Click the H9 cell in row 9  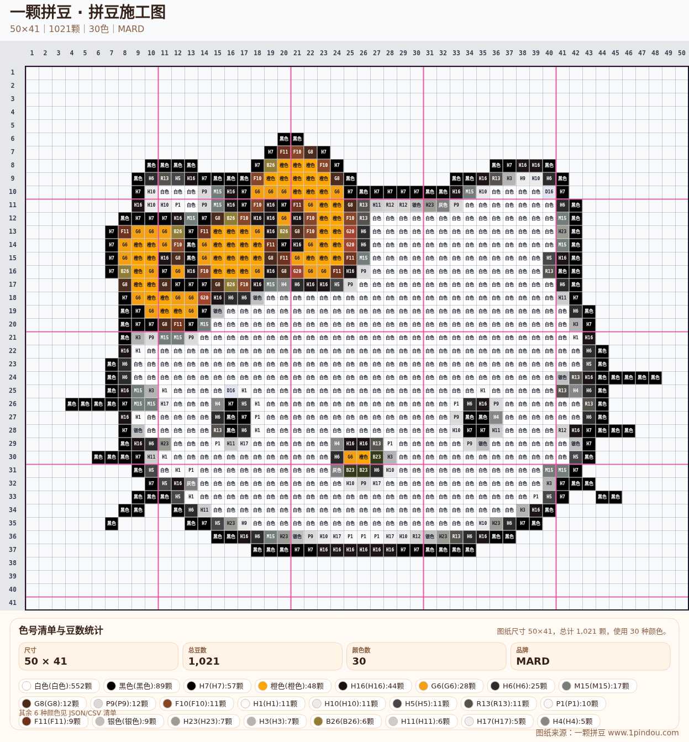coord(523,178)
